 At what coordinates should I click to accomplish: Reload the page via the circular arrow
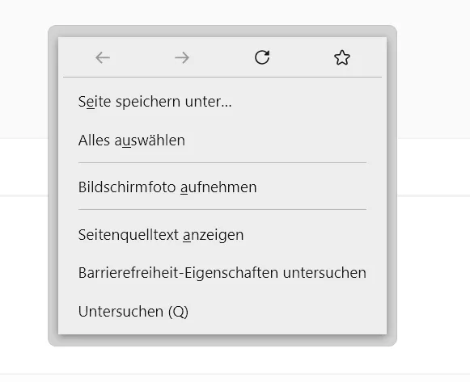262,57
